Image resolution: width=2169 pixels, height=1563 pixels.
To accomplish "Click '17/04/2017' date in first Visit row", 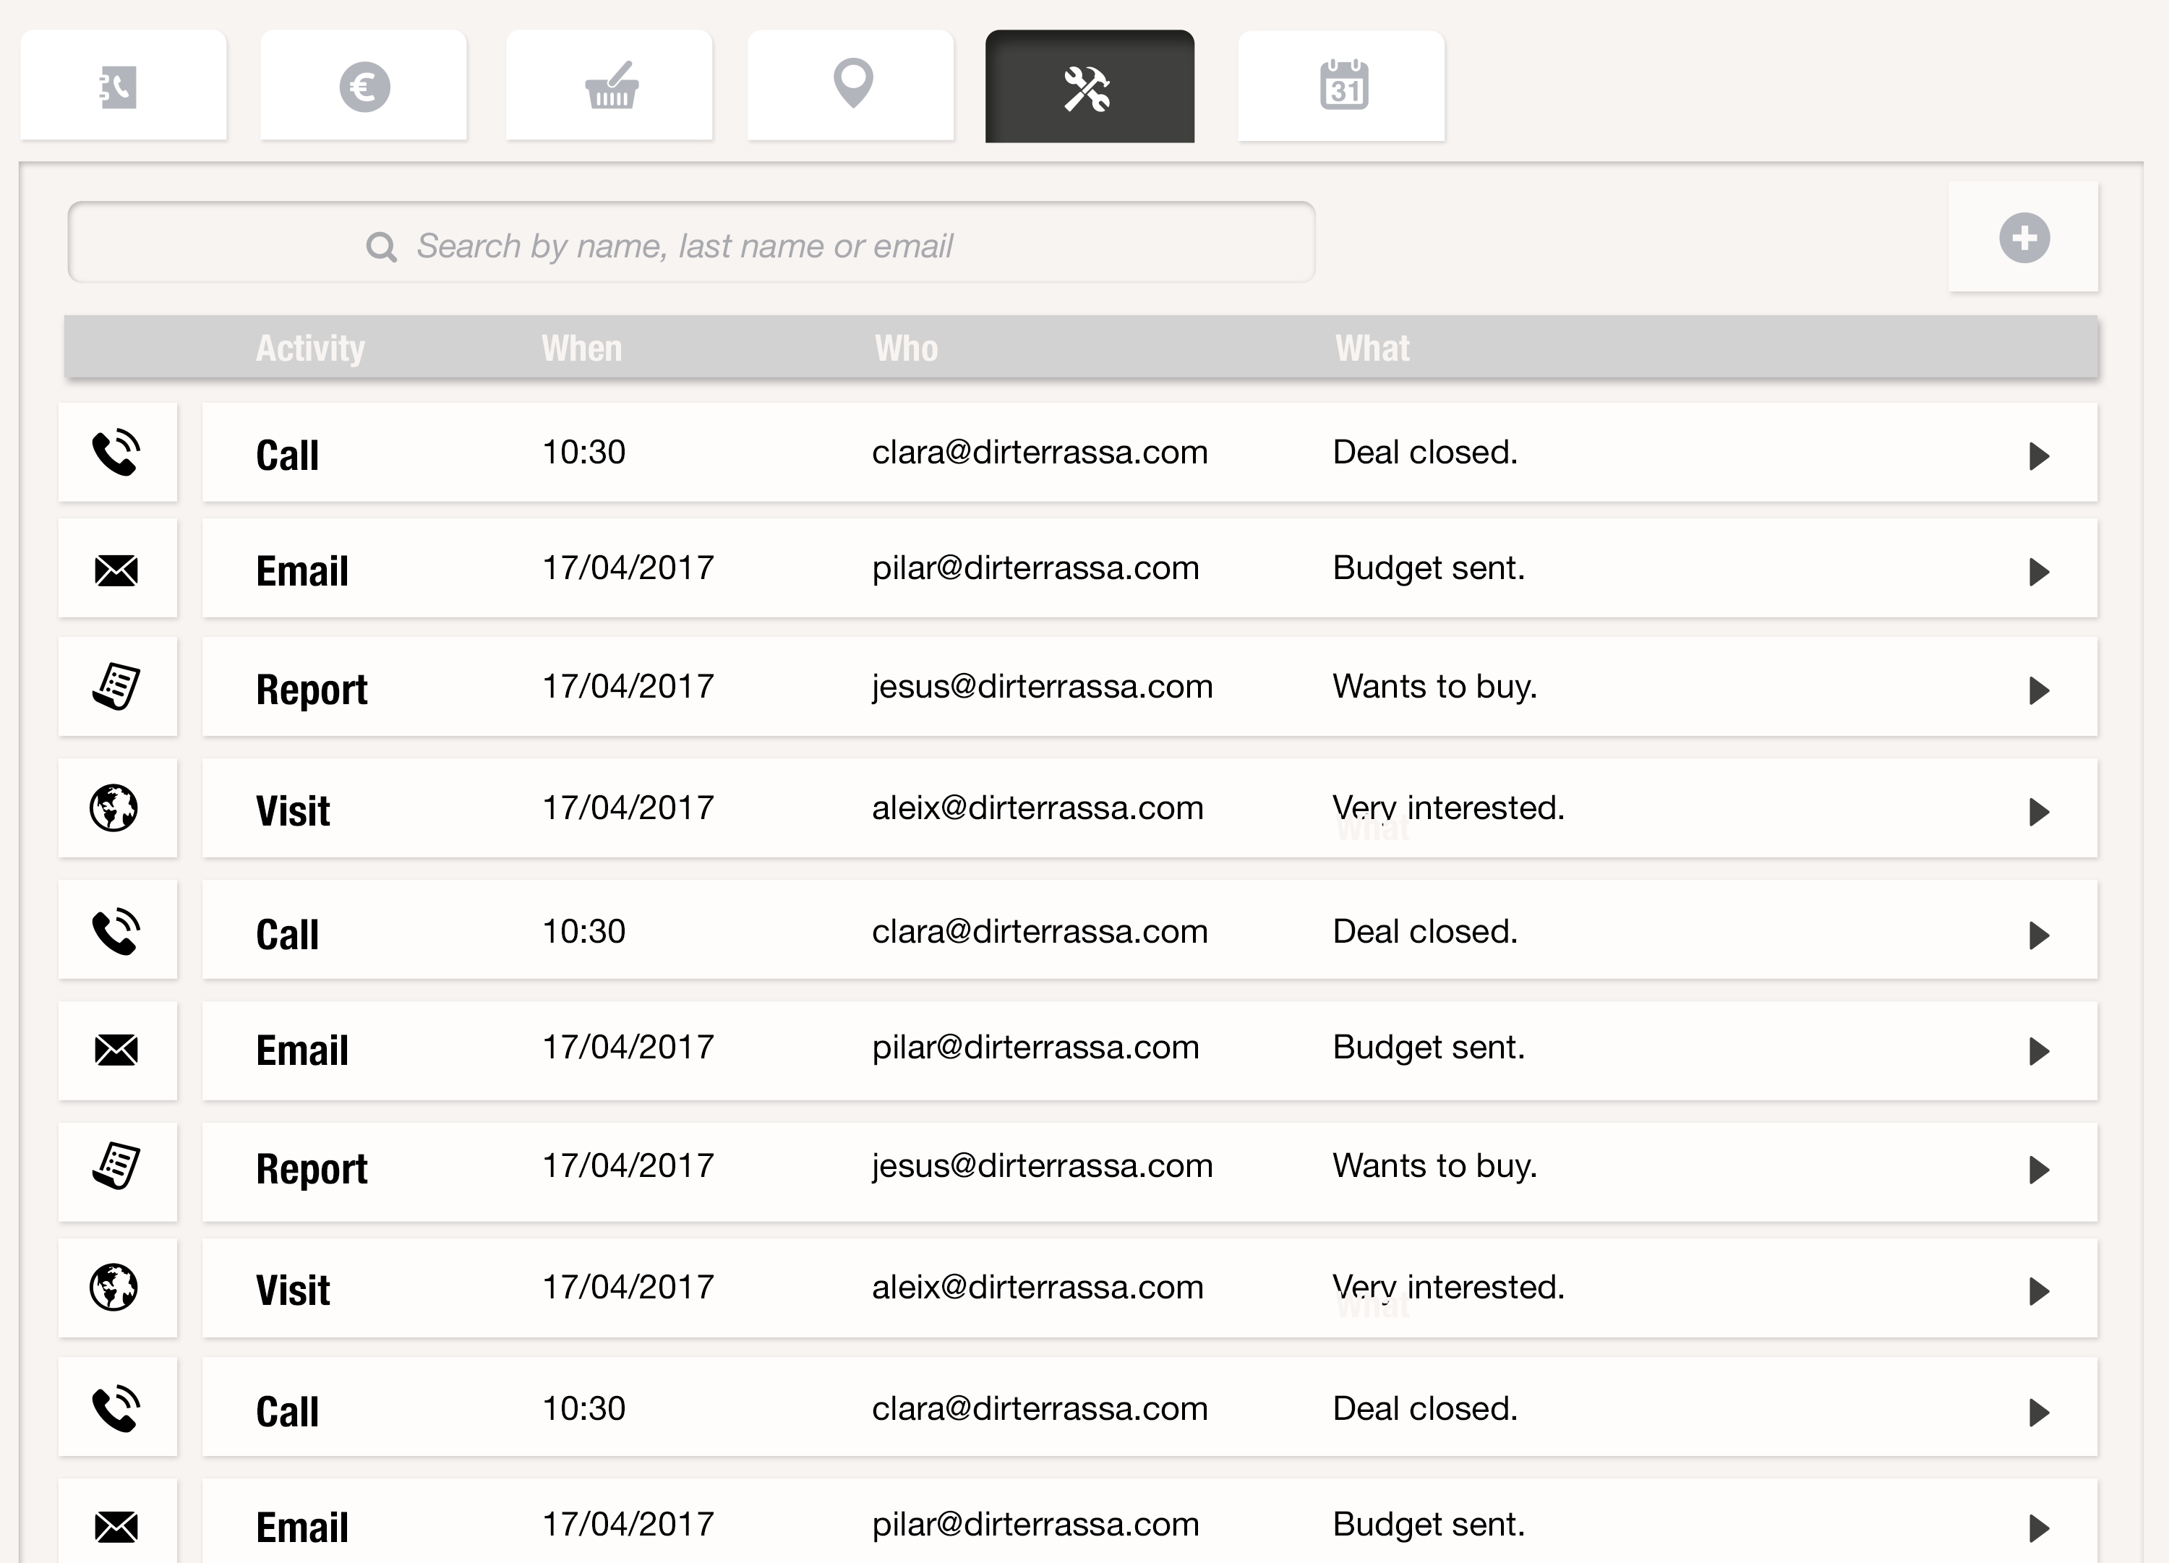I will pos(628,808).
